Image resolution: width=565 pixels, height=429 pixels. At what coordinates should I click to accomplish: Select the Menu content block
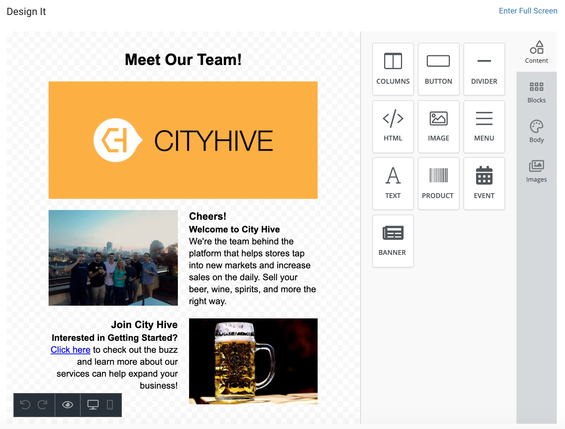[484, 127]
